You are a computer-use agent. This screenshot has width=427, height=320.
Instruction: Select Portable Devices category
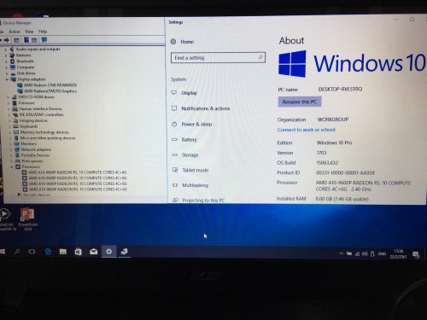[35, 155]
